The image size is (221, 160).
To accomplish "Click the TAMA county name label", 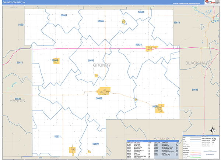I will [x=162, y=139].
